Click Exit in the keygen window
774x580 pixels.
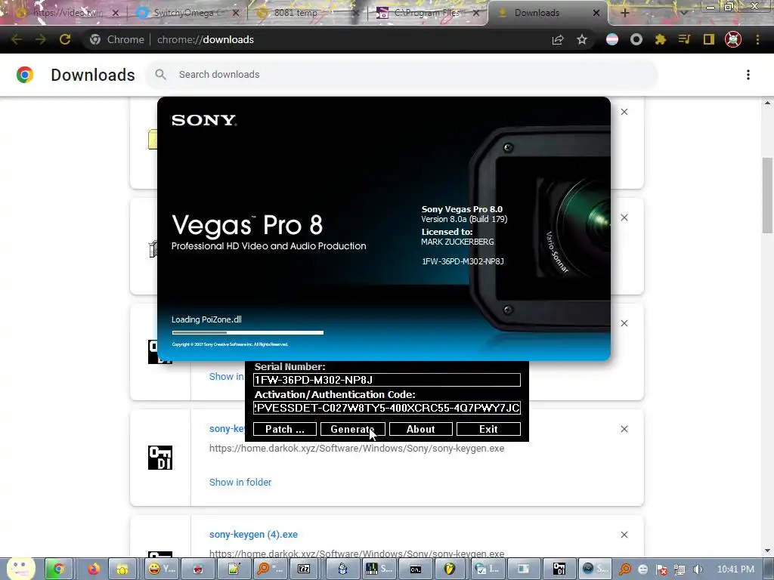(x=488, y=429)
